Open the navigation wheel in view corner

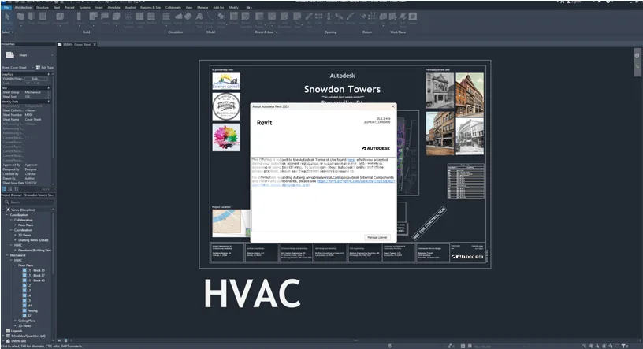(x=637, y=55)
